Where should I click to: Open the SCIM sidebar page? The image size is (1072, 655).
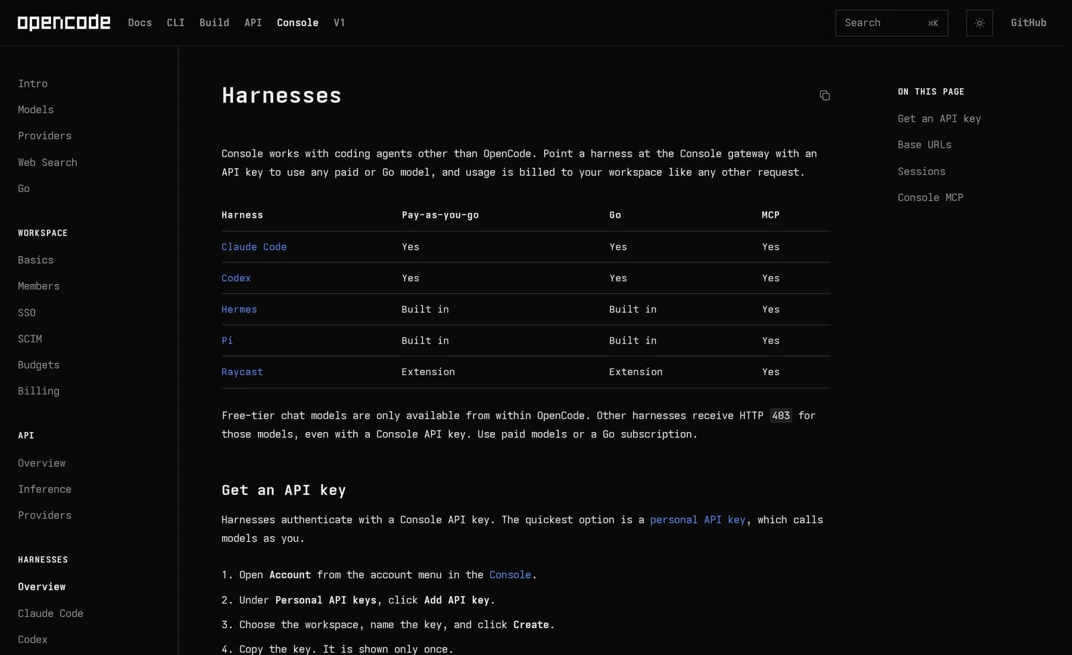[30, 339]
